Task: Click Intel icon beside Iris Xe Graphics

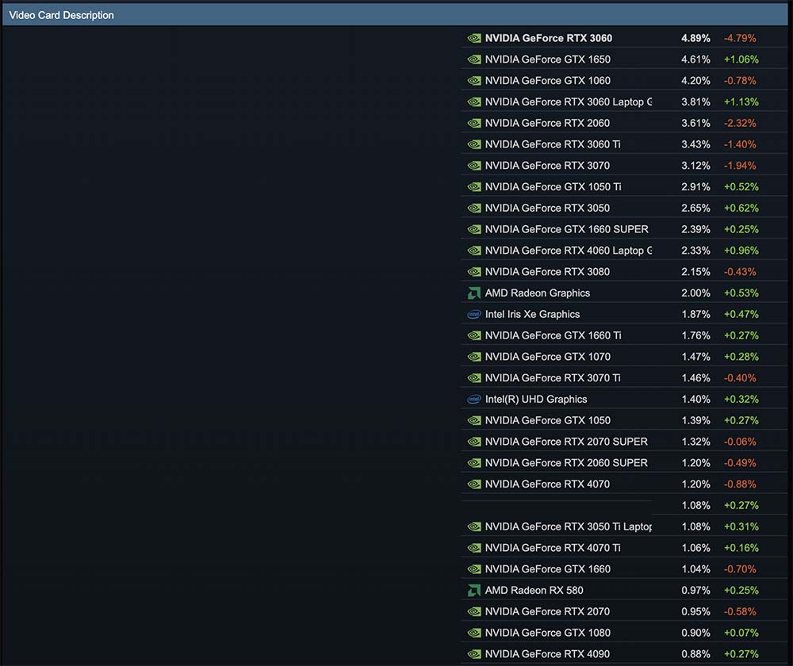Action: 474,315
